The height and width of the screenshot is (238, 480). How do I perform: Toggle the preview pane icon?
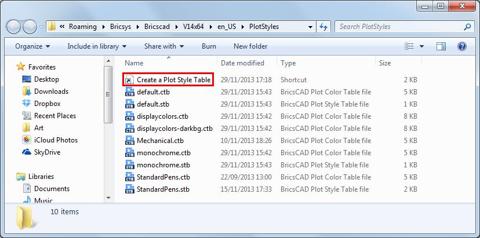tap(441, 46)
